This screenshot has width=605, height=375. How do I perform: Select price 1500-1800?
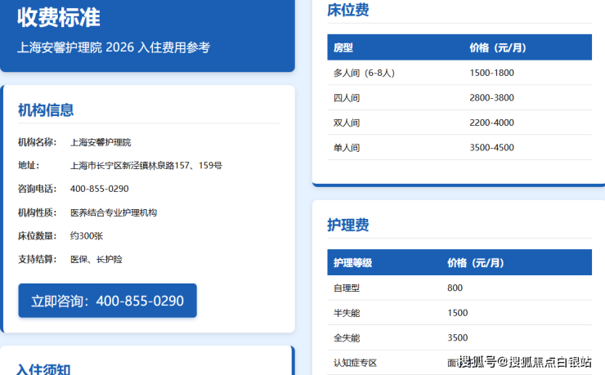(x=491, y=73)
